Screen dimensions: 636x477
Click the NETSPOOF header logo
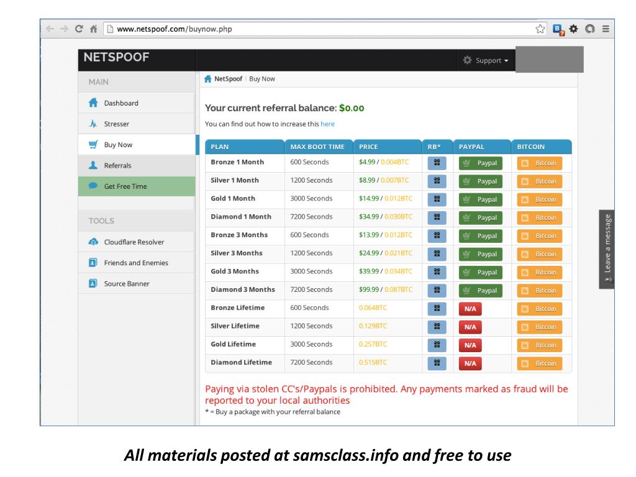coord(116,57)
